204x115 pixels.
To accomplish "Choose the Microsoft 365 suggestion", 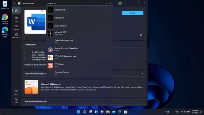I will (79, 34).
